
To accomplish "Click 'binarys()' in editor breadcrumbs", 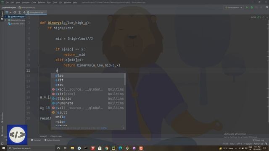I will coord(43,136).
